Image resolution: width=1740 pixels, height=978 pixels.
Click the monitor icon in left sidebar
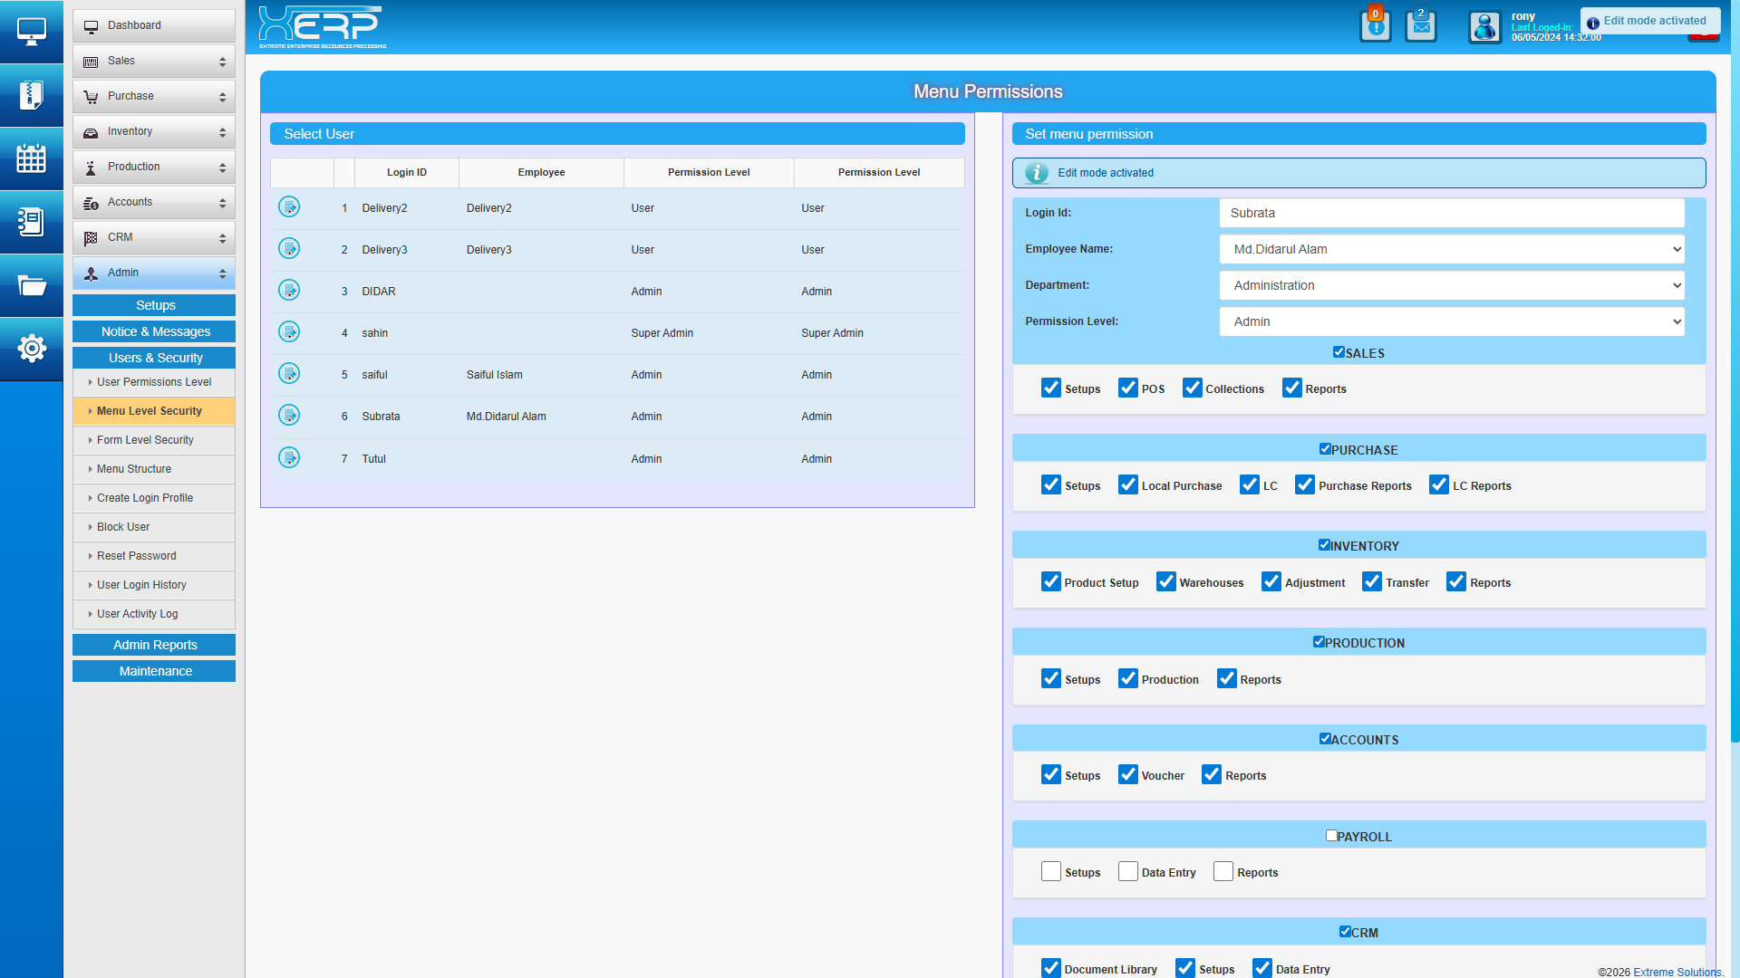click(x=31, y=32)
